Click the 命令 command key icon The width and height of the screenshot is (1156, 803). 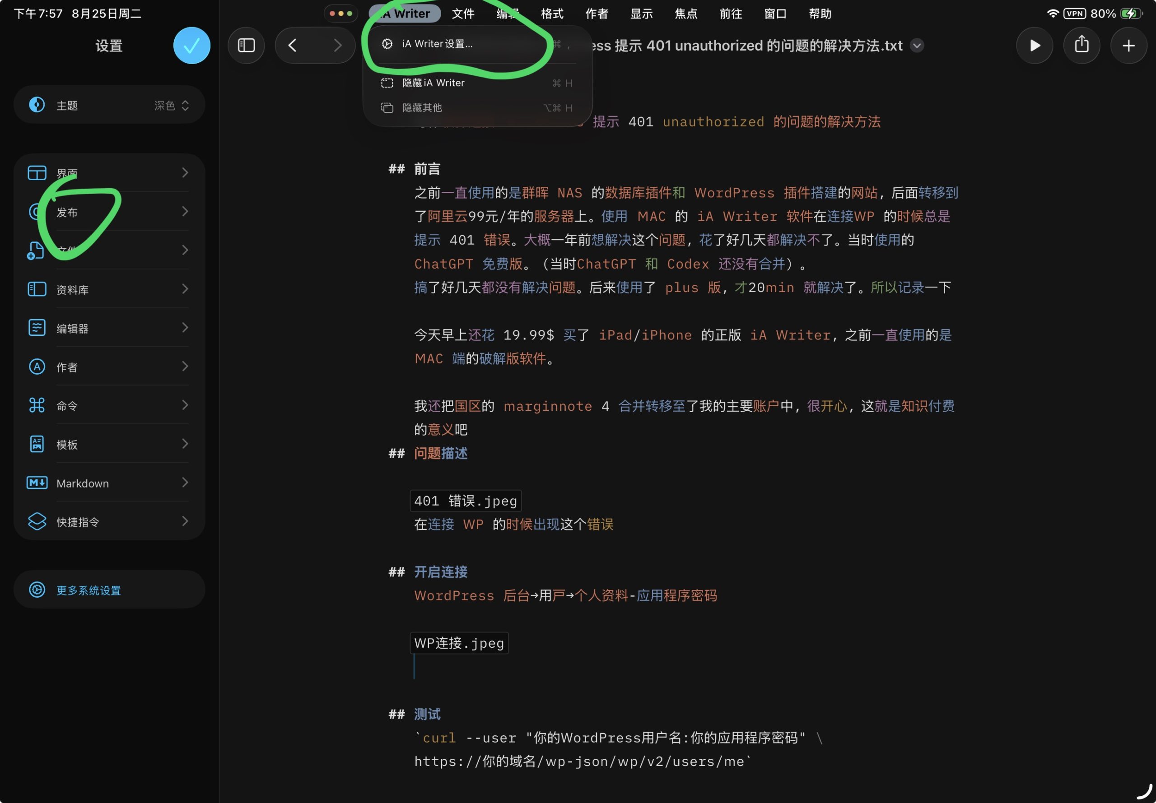click(x=37, y=405)
